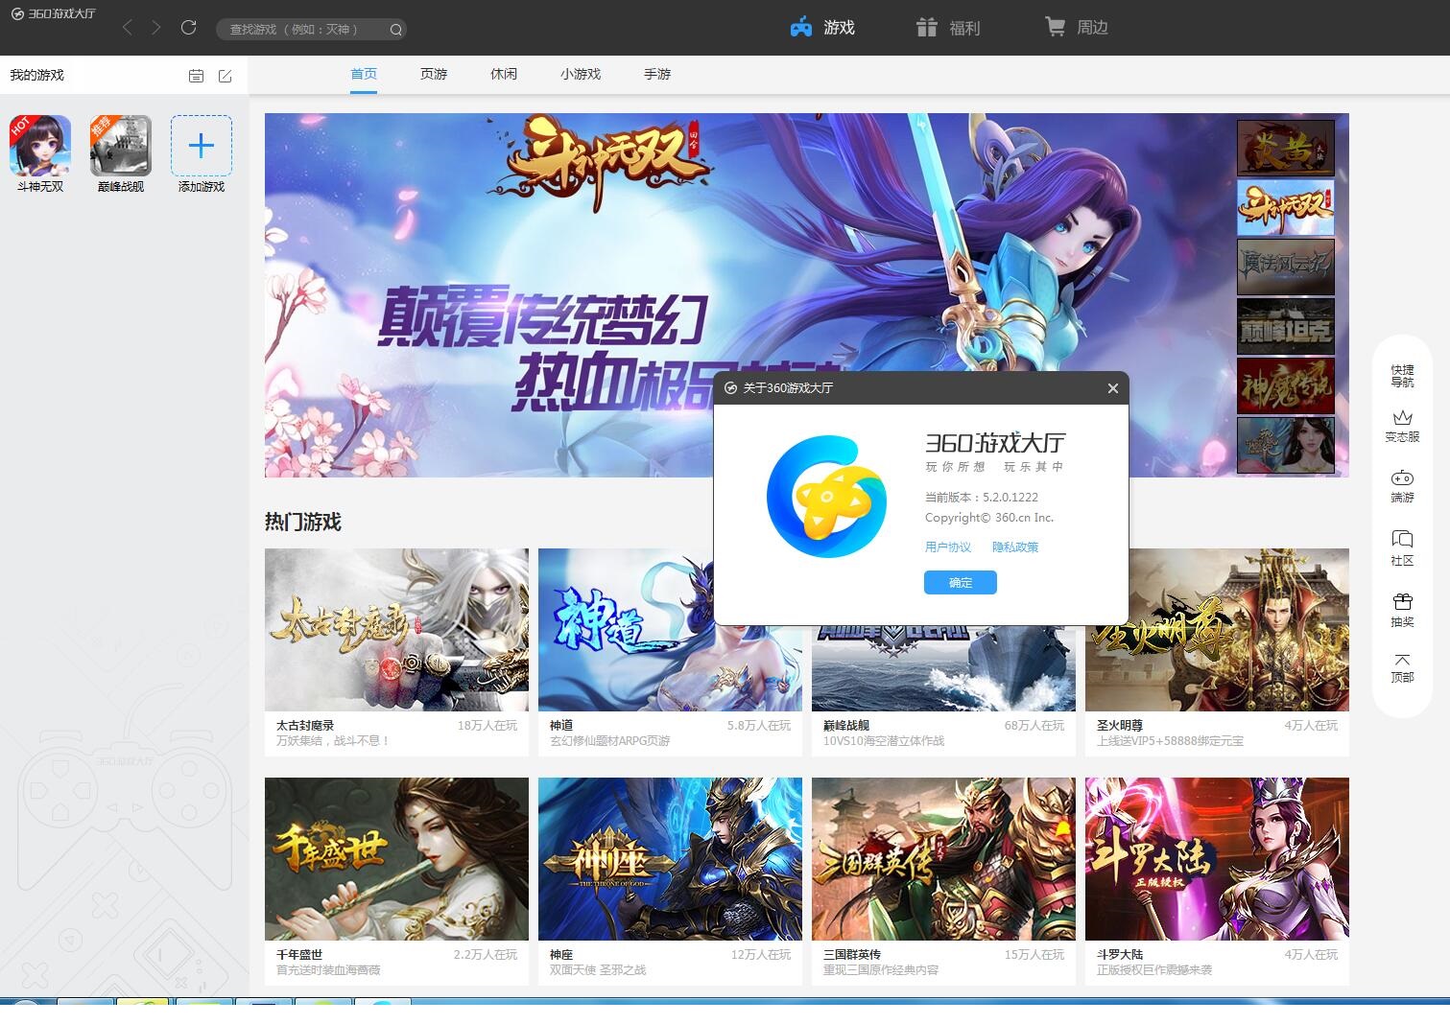This screenshot has height=1024, width=1450.
Task: Open the 游戏 section in header
Action: click(822, 28)
